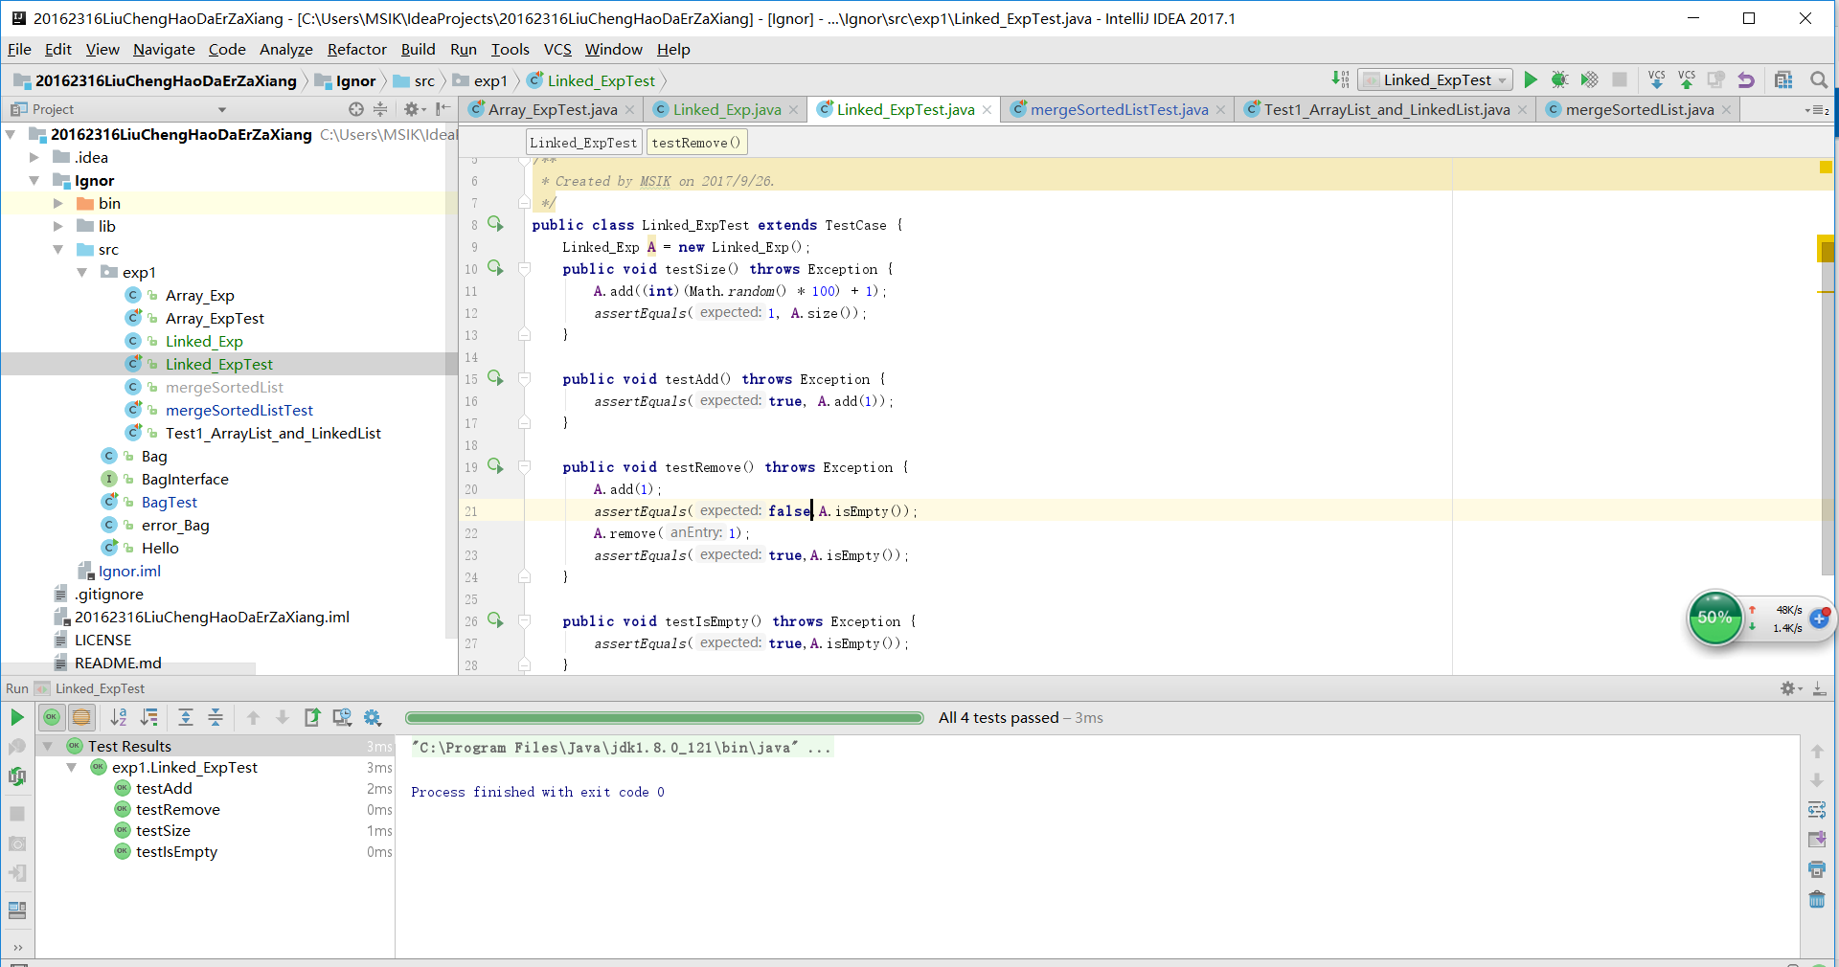Toggle soft wraps in console
The height and width of the screenshot is (967, 1839).
click(x=1817, y=810)
